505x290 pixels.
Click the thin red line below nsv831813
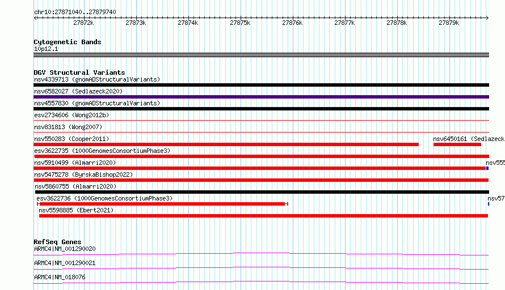[261, 132]
